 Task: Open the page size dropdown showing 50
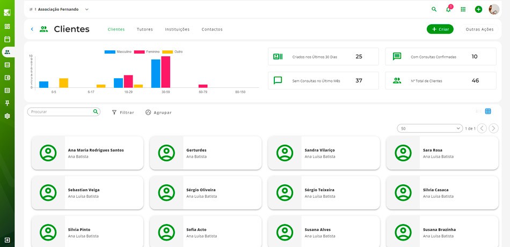point(429,129)
